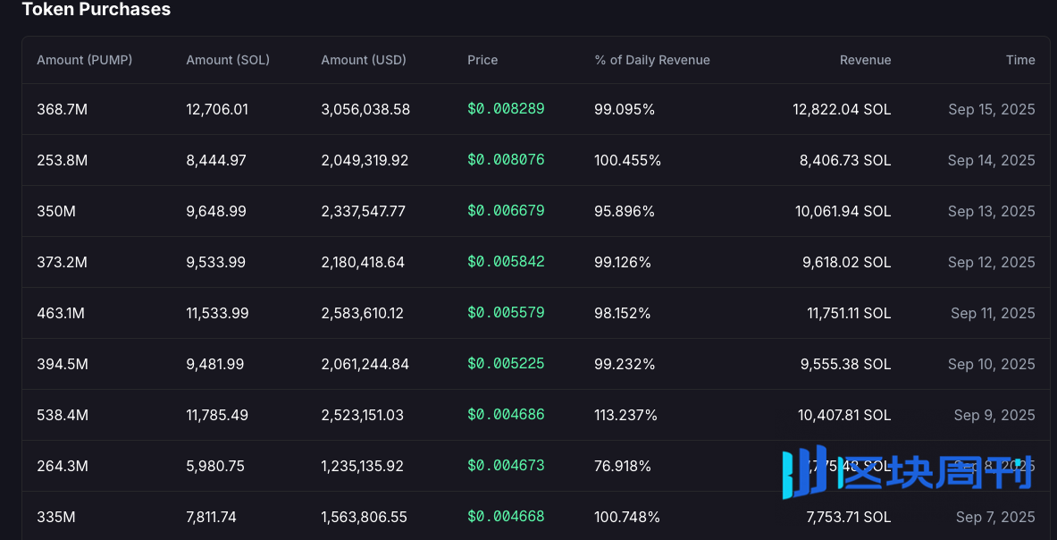
Task: Click the 2,049,319.92 USD amount
Action: coord(365,160)
